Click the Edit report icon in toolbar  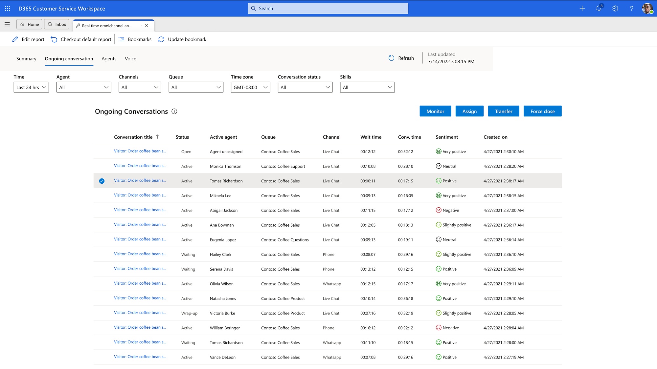15,39
